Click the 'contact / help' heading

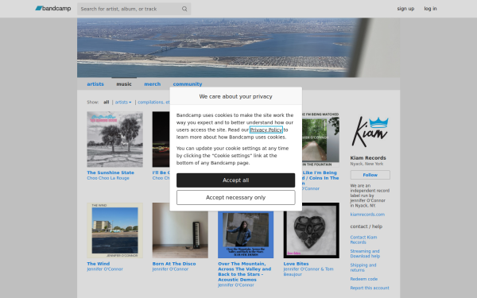[x=366, y=226]
